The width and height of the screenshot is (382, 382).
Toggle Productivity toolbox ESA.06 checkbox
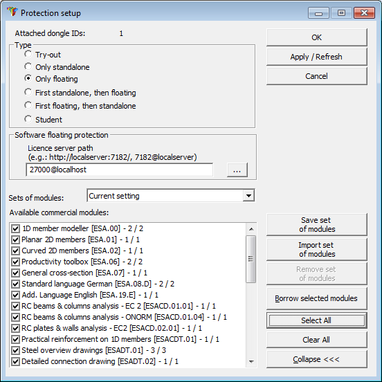click(x=15, y=262)
